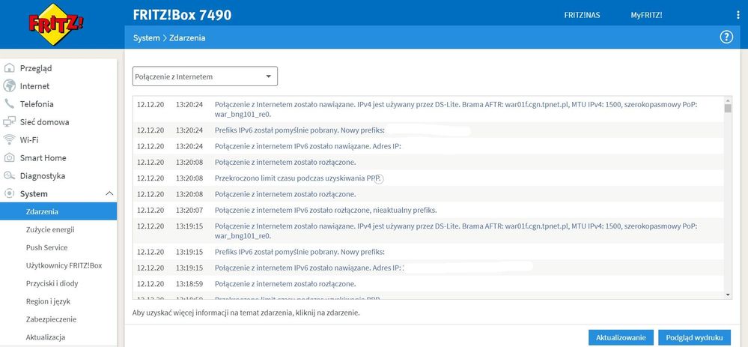Open the Połączenie z Internetem filter dropdown
Screen dimensions: 748x347
coord(204,76)
